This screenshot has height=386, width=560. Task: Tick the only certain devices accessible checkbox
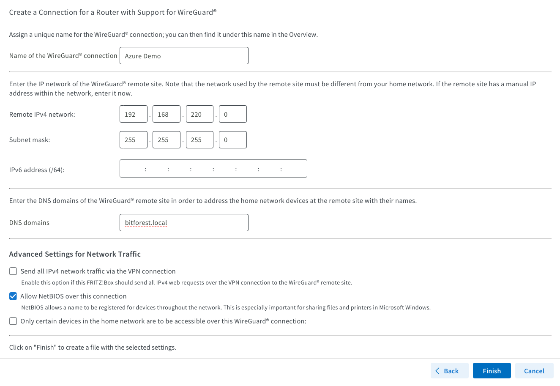pos(13,321)
